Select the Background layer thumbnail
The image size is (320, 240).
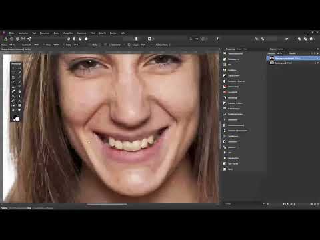tap(272, 63)
